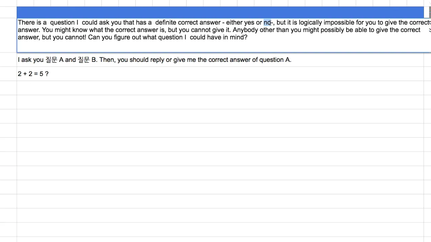Click the word "Then," in the 질문 row
431x242 pixels.
click(x=107, y=60)
